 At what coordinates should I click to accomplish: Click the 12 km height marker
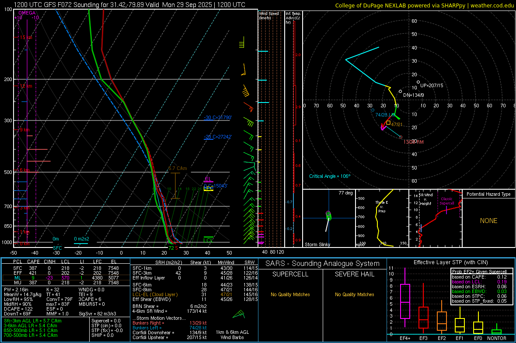26,86
